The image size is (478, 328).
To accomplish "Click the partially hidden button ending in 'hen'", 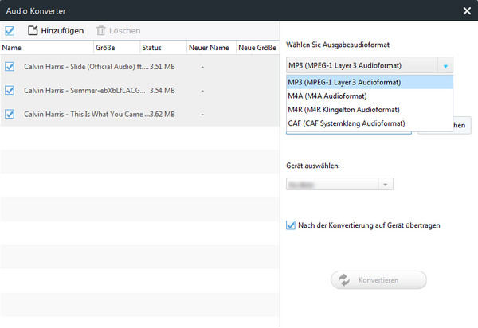I will click(x=461, y=125).
